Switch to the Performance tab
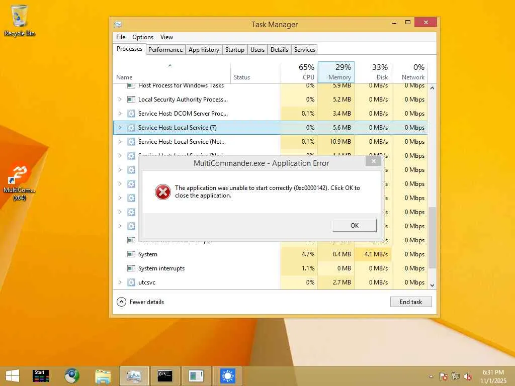The image size is (515, 386). [x=165, y=50]
